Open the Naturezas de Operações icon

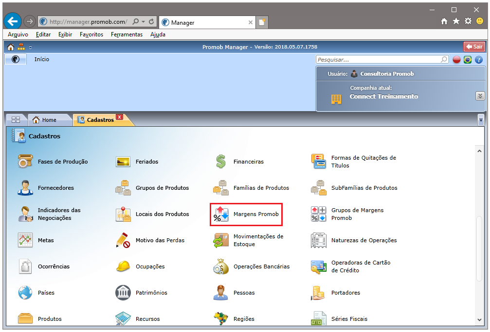pyautogui.click(x=319, y=240)
